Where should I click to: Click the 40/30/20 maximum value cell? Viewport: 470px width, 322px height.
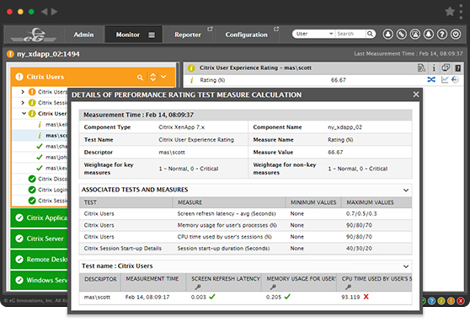(359, 248)
